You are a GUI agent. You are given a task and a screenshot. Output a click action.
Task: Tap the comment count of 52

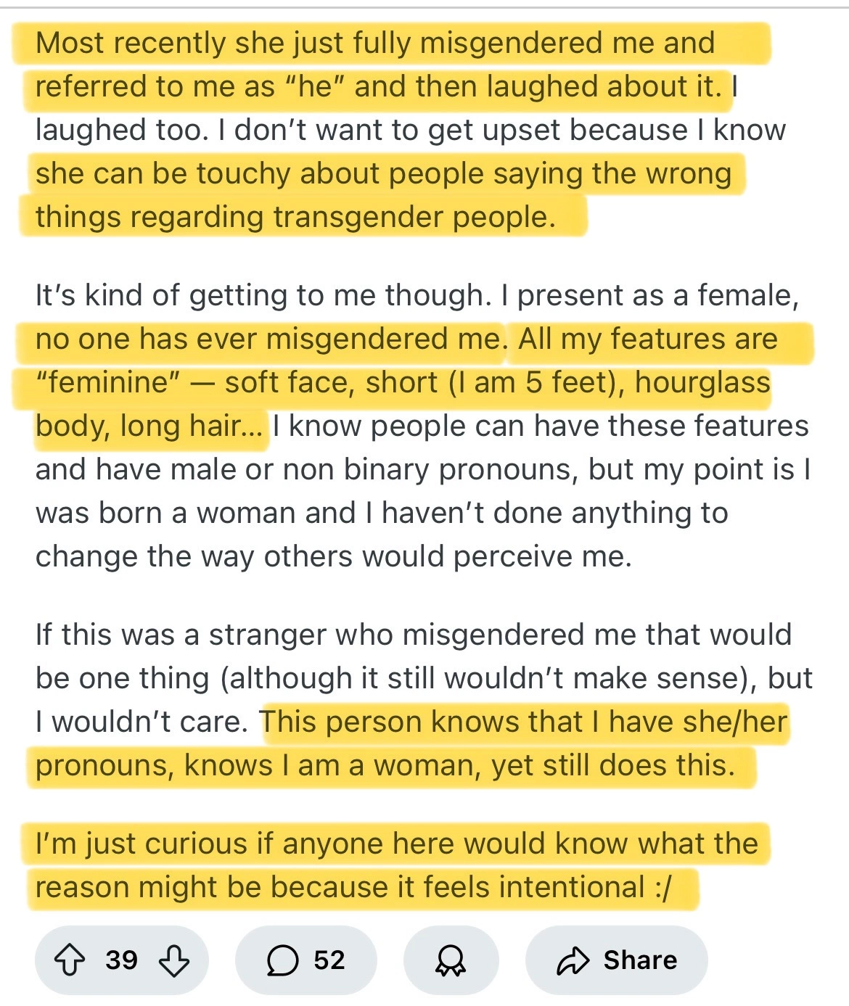click(329, 960)
